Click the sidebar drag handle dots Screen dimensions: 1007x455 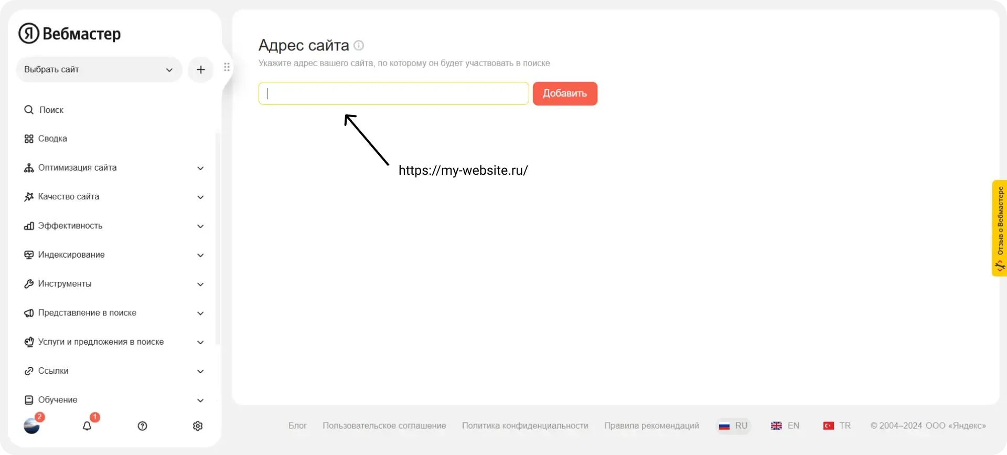tap(227, 67)
